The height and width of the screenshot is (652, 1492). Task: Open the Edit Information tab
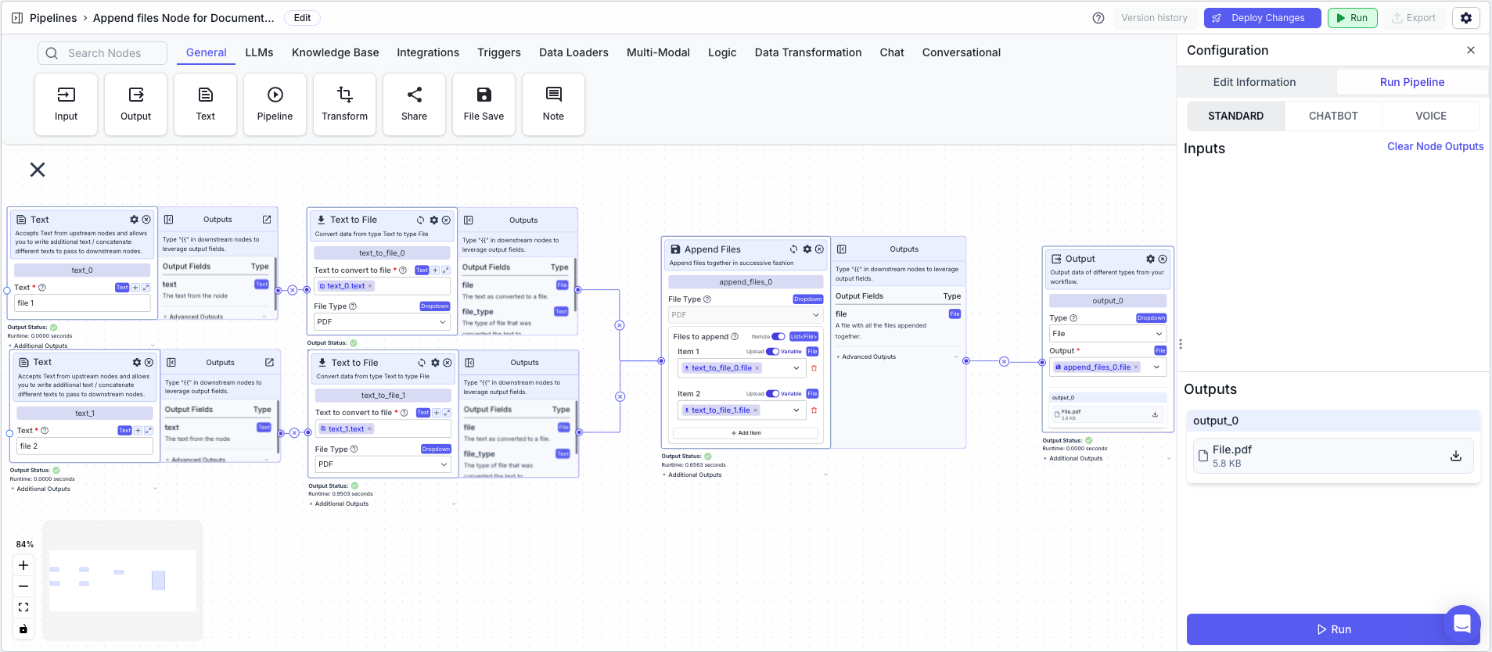pyautogui.click(x=1254, y=82)
